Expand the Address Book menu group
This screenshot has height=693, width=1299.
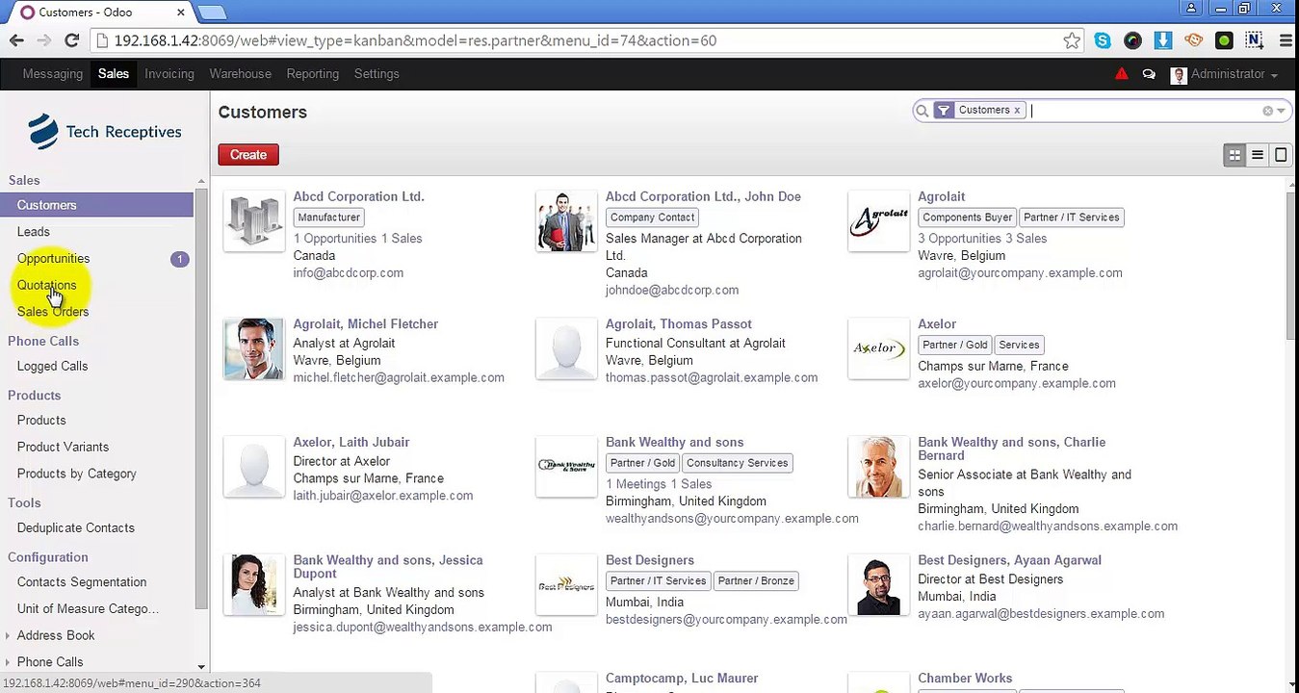pyautogui.click(x=55, y=635)
